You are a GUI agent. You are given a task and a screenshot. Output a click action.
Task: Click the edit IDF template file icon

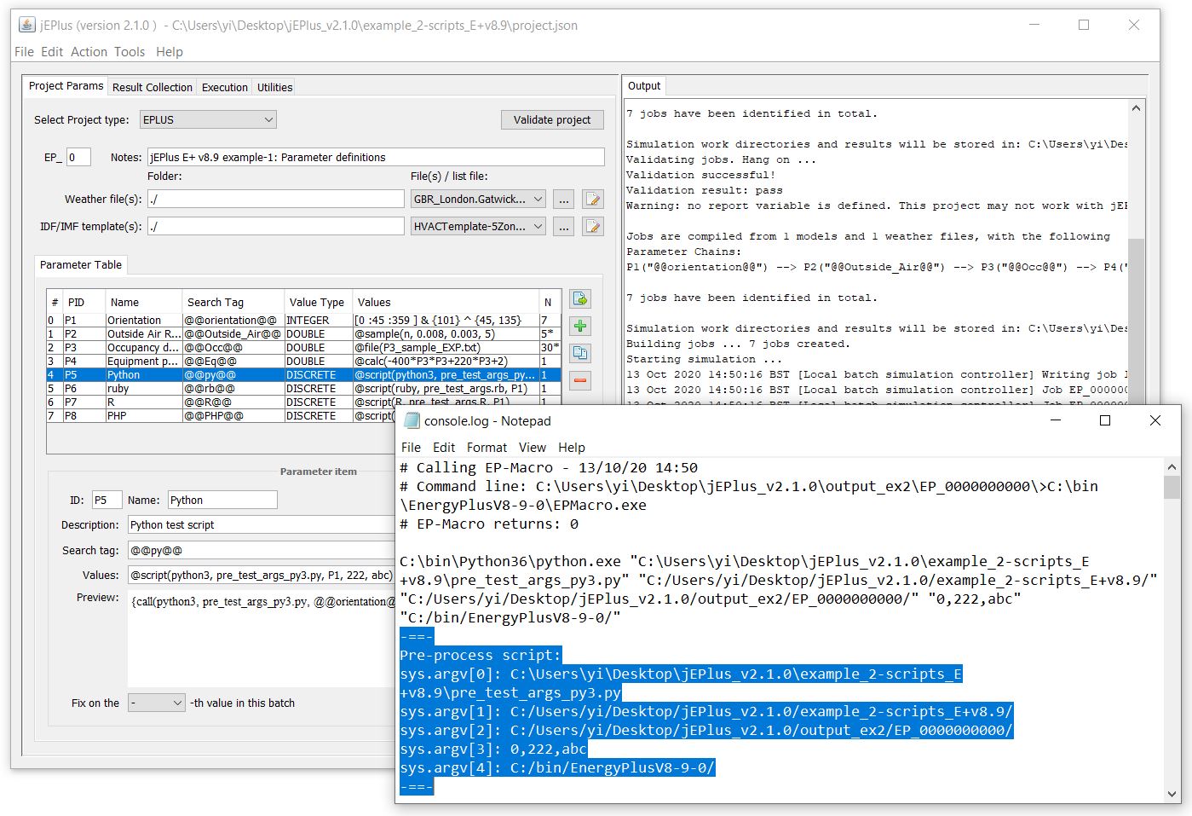[593, 227]
